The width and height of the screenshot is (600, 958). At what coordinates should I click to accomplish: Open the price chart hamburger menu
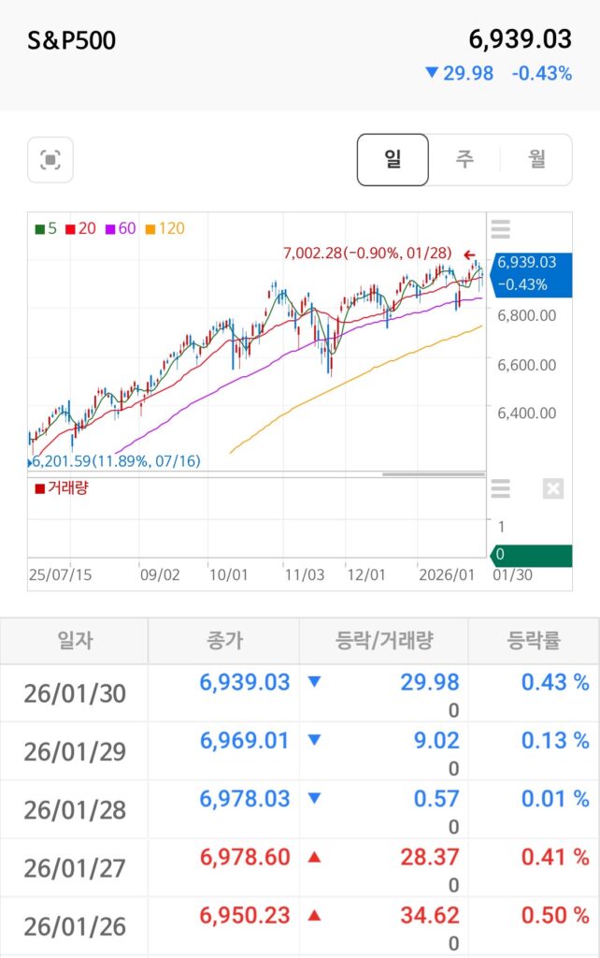click(x=501, y=229)
